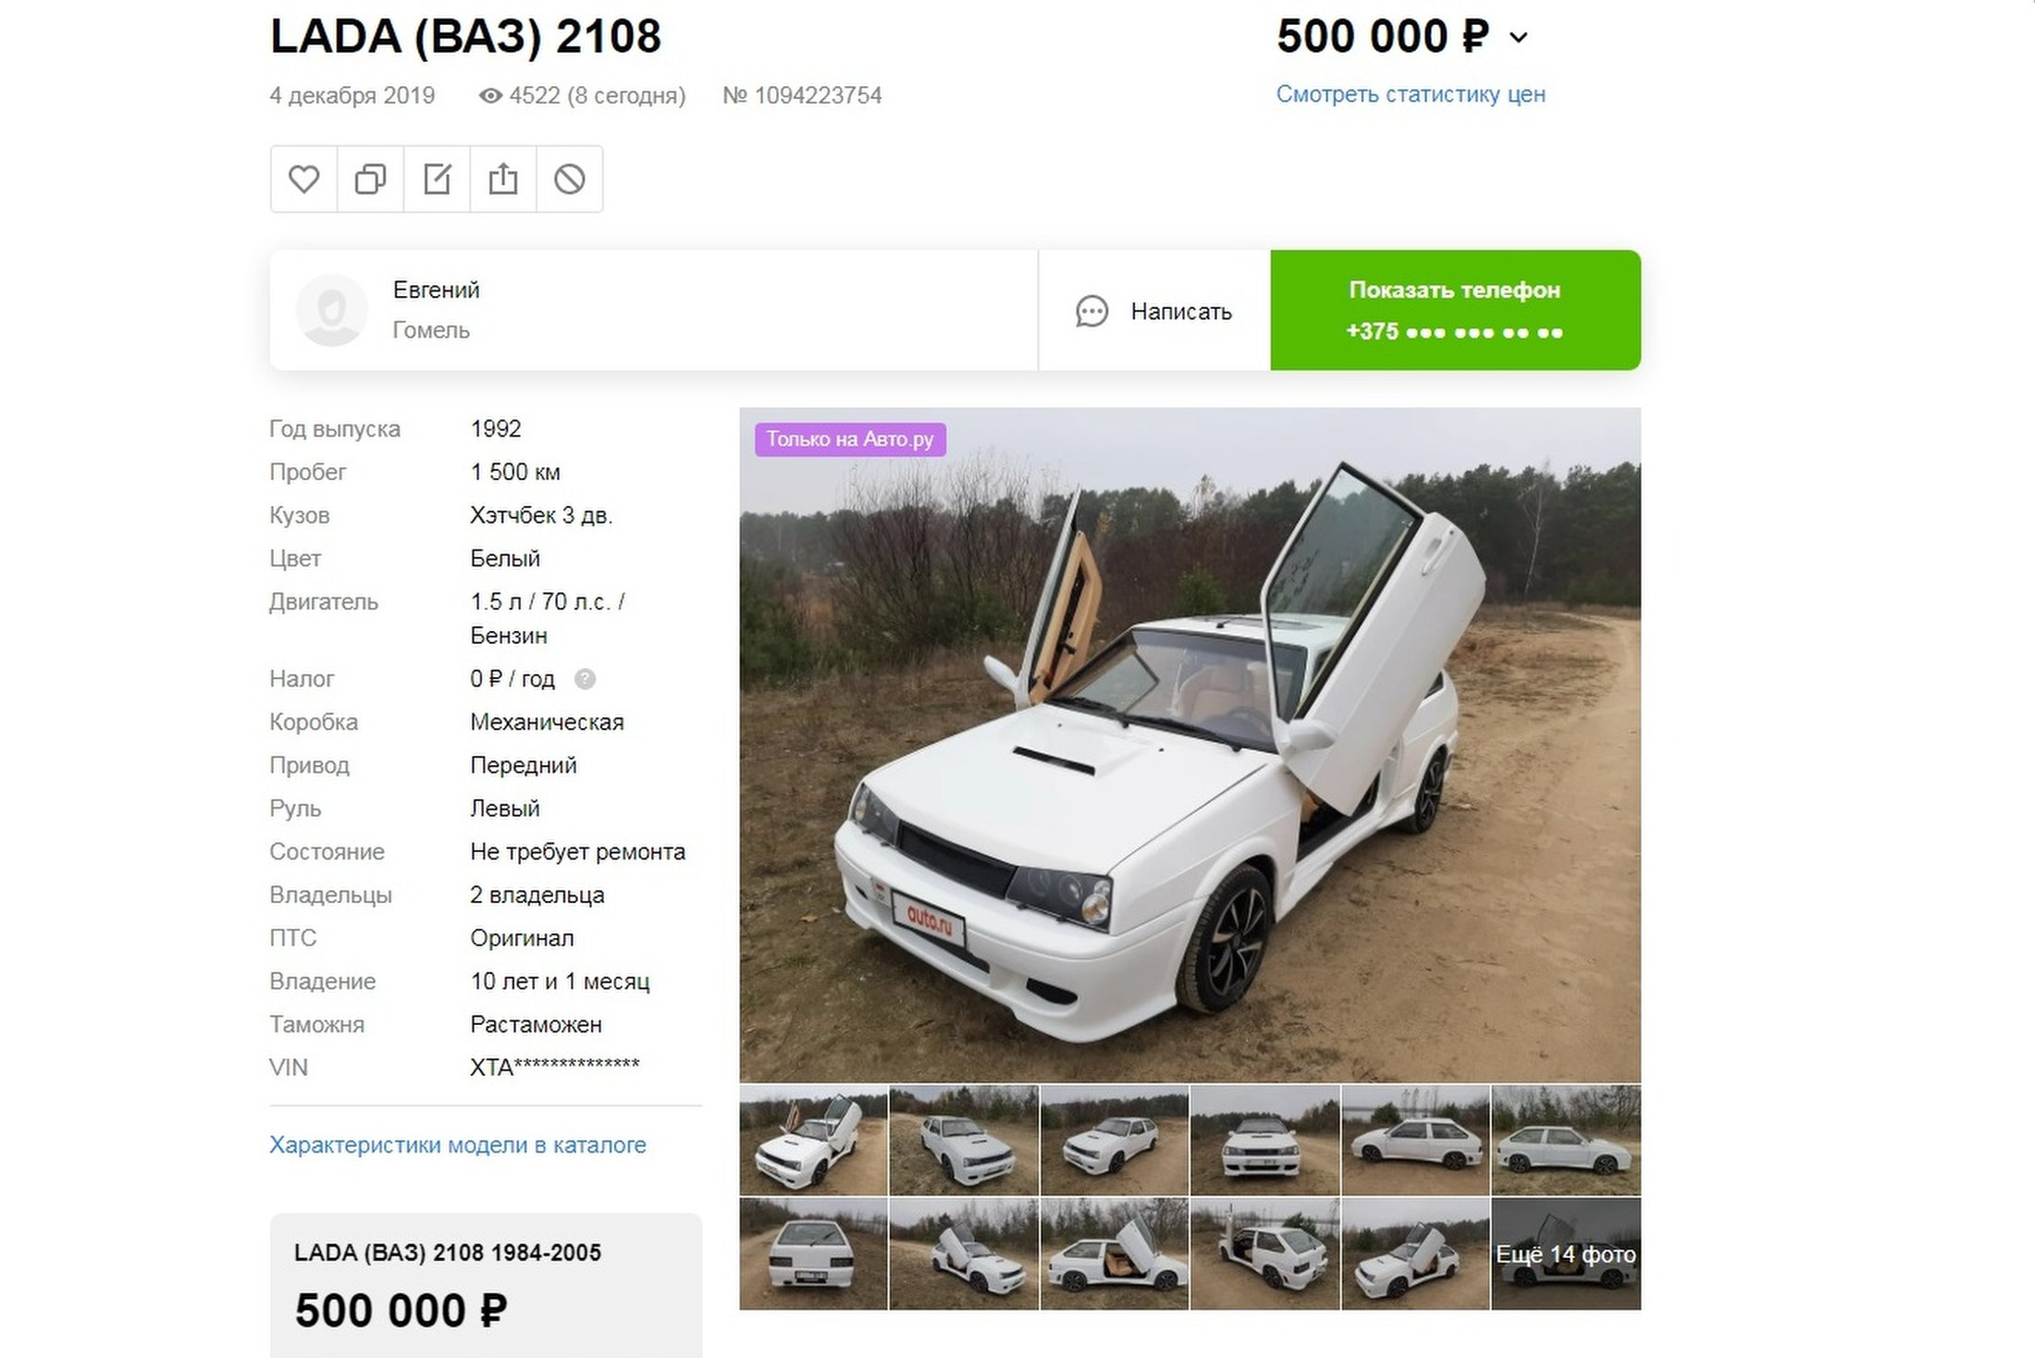Select the first thumbnail with open doors
This screenshot has height=1358, width=2035.
coord(813,1141)
